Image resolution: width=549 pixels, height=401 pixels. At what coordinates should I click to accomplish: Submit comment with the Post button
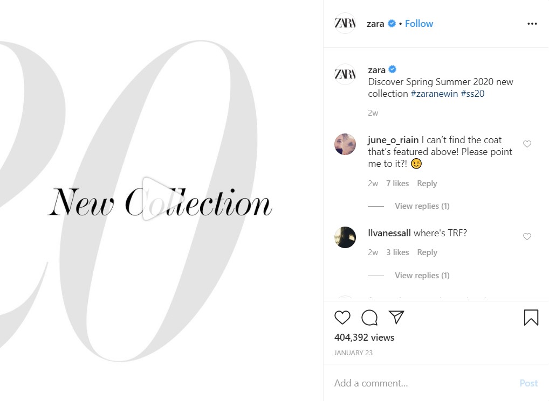click(529, 383)
